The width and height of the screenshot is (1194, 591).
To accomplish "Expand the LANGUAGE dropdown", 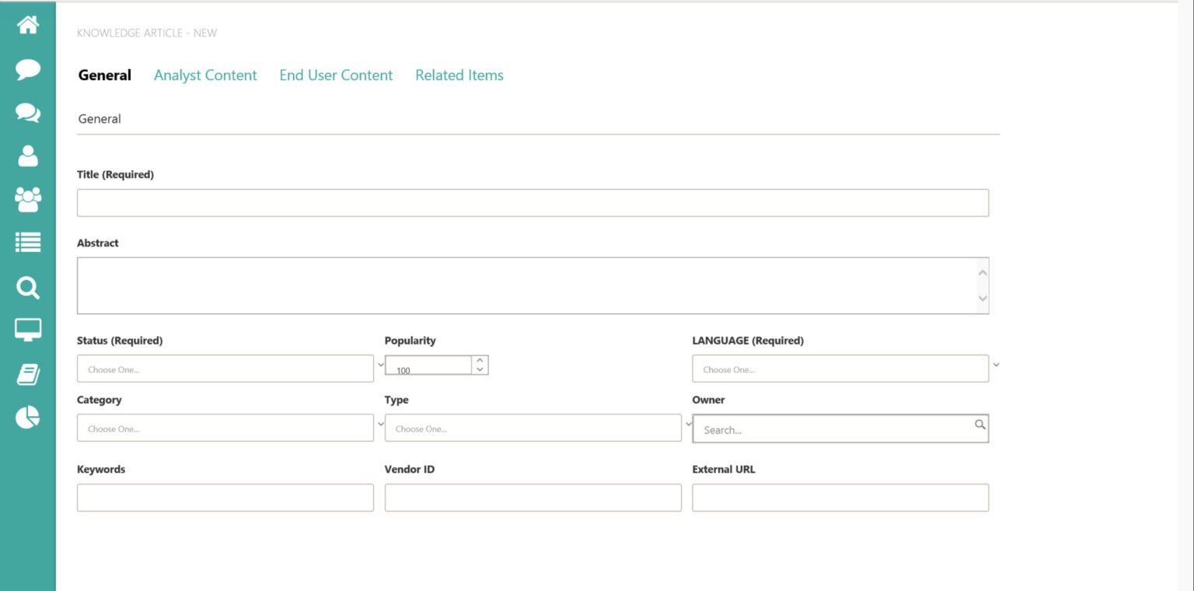I will pyautogui.click(x=996, y=364).
